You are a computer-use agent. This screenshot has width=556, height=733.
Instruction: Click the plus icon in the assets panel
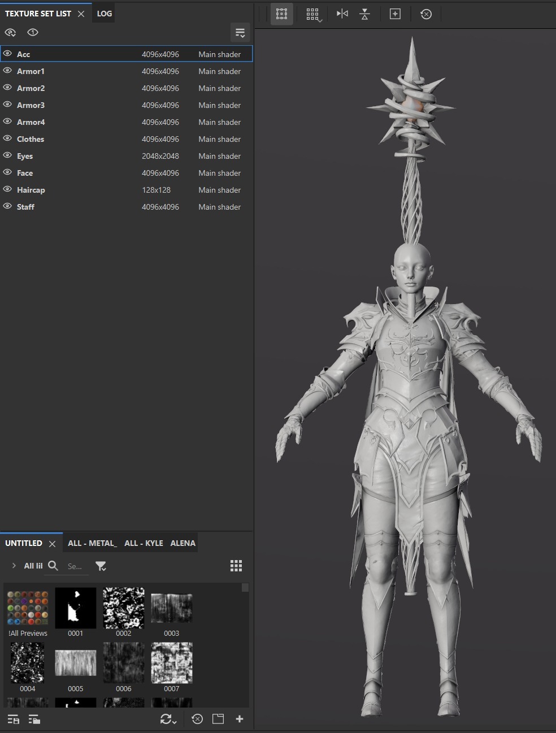(240, 719)
